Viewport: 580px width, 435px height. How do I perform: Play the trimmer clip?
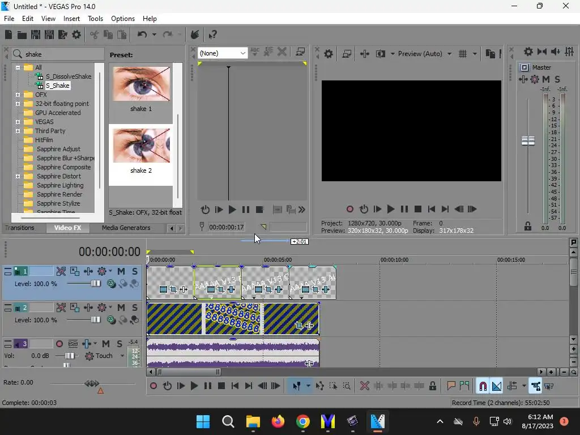coord(232,210)
